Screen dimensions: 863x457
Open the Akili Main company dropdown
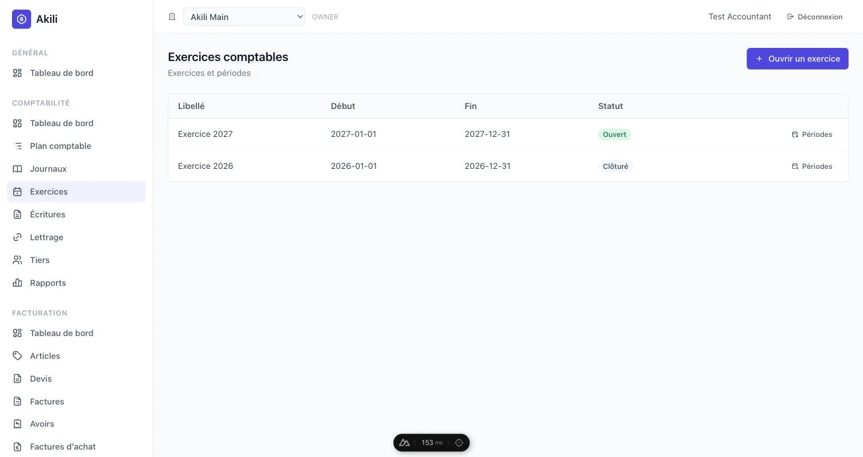(x=244, y=17)
